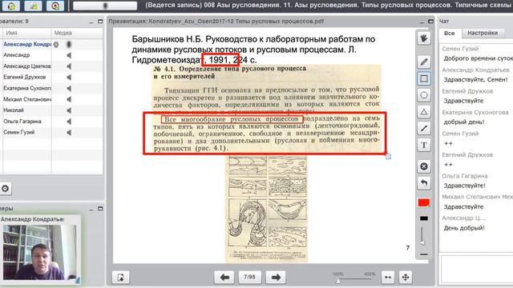This screenshot has height=288, width=513.
Task: Click Александр Кондратьев webcam video
Action: 40,253
